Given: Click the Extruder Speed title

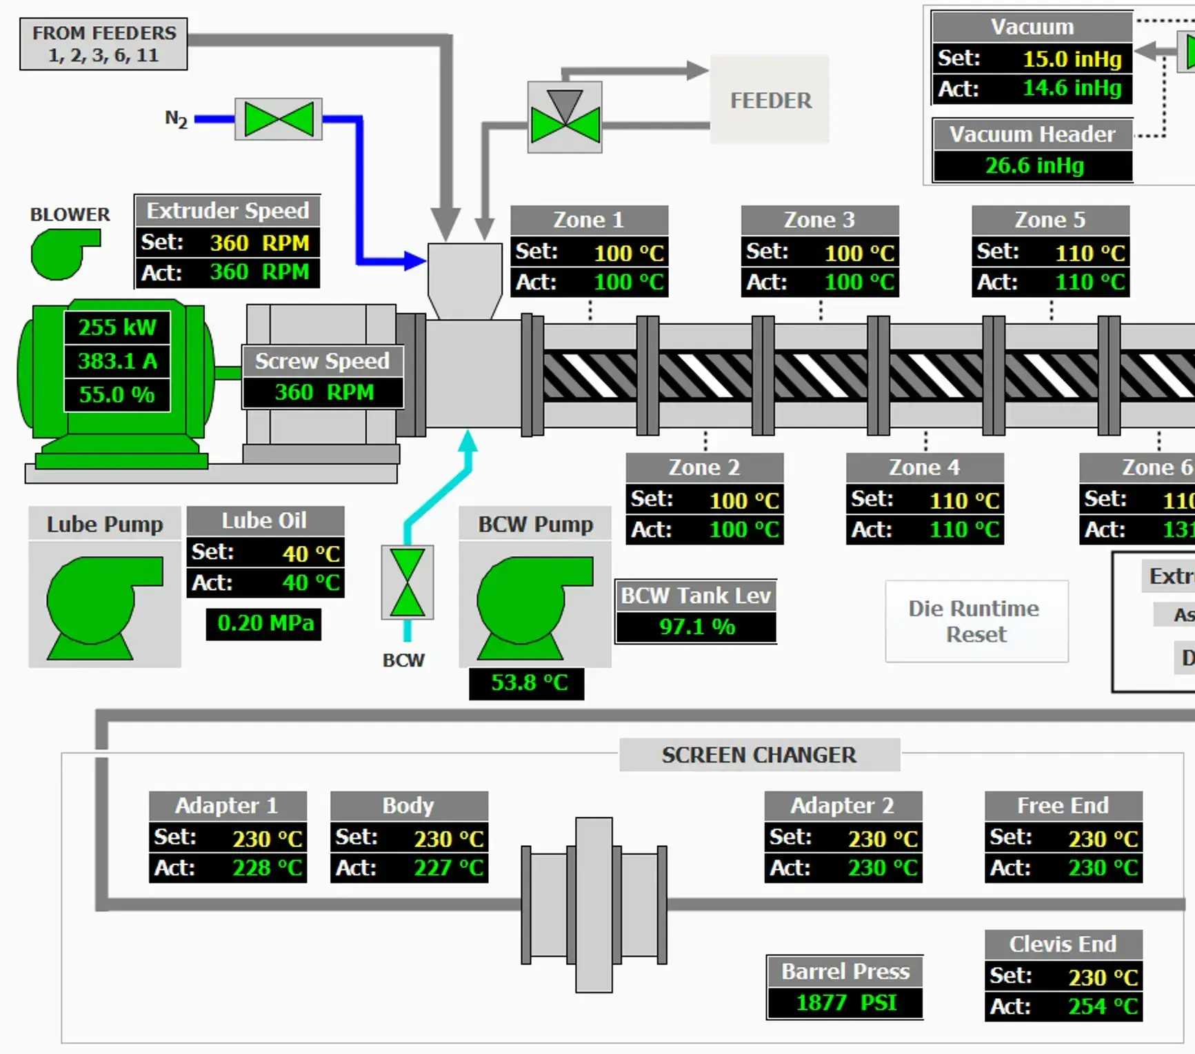Looking at the screenshot, I should coord(228,211).
